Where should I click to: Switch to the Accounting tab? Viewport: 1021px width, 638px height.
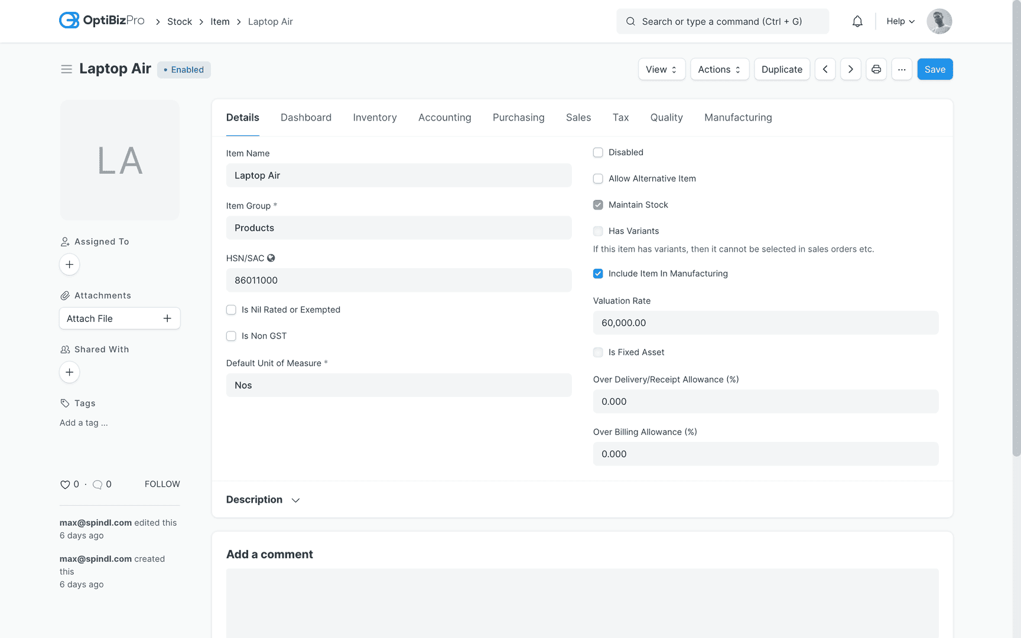pos(444,118)
